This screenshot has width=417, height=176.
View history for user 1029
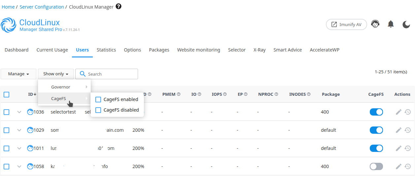point(408,130)
